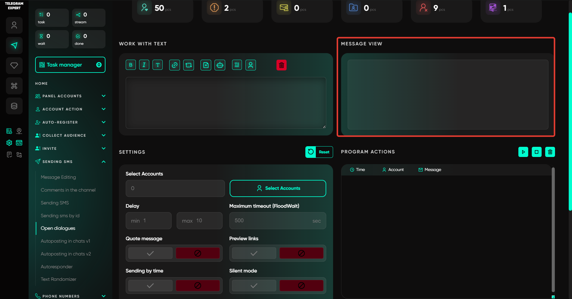Viewport: 572px width, 299px height.
Task: Click the Maximum timeout FloodWait input field
Action: tap(271, 221)
